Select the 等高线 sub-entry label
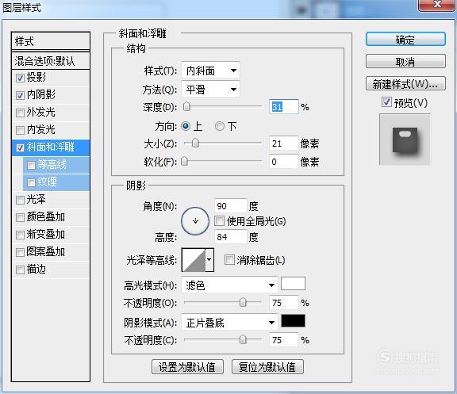The image size is (457, 394). (52, 165)
